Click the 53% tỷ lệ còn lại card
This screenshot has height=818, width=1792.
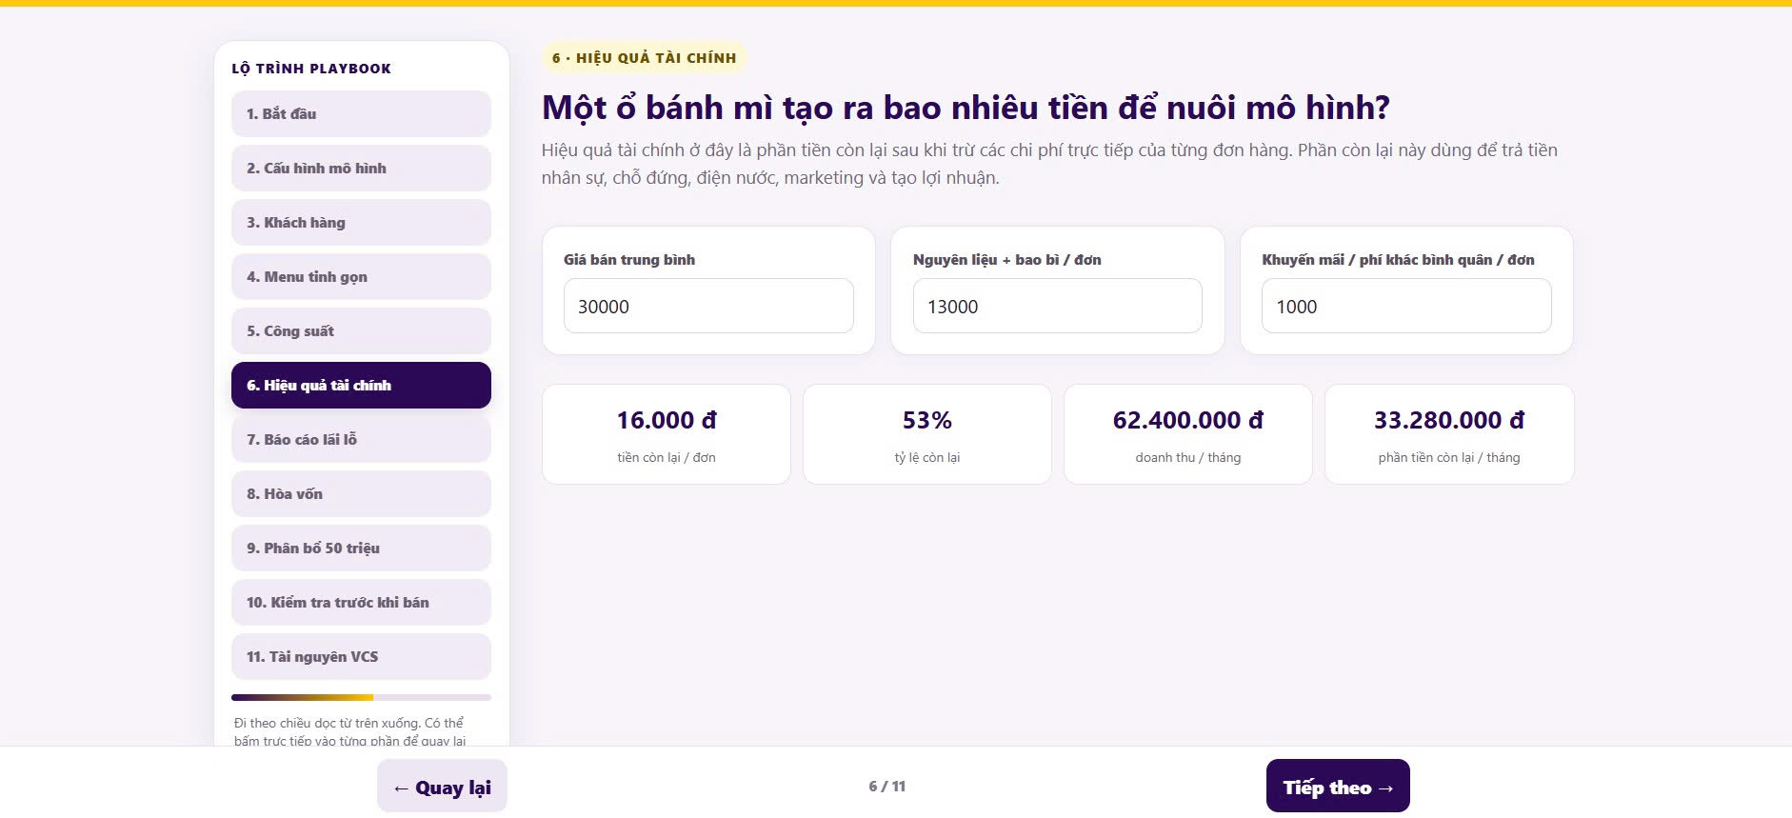[927, 434]
